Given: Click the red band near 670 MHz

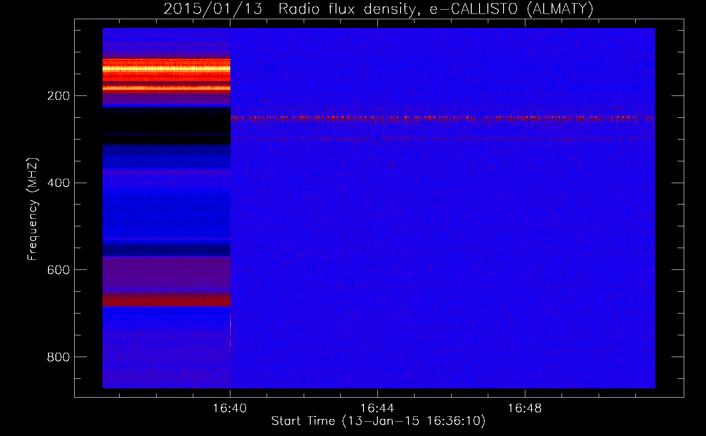Looking at the screenshot, I should tap(166, 300).
